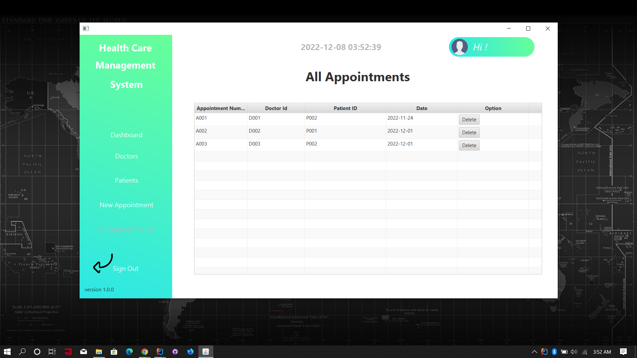Delete appointment A002
Screen dimensions: 637x358
tap(469, 133)
